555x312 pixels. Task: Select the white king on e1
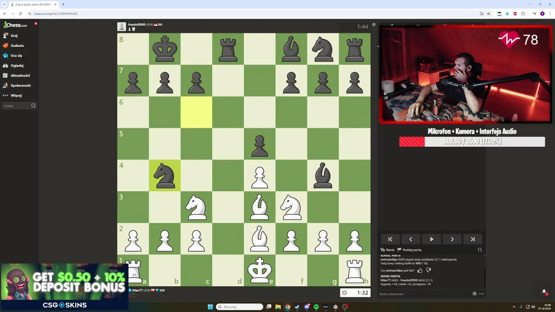click(x=260, y=270)
